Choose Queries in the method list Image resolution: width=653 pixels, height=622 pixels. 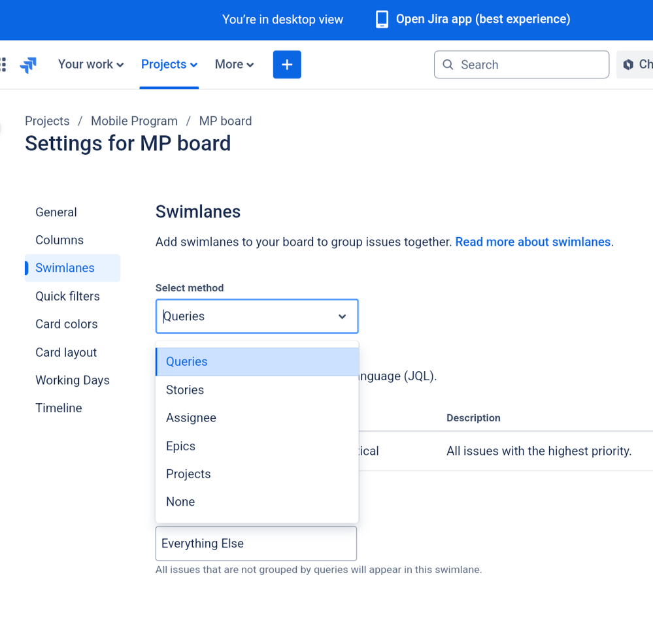click(257, 361)
